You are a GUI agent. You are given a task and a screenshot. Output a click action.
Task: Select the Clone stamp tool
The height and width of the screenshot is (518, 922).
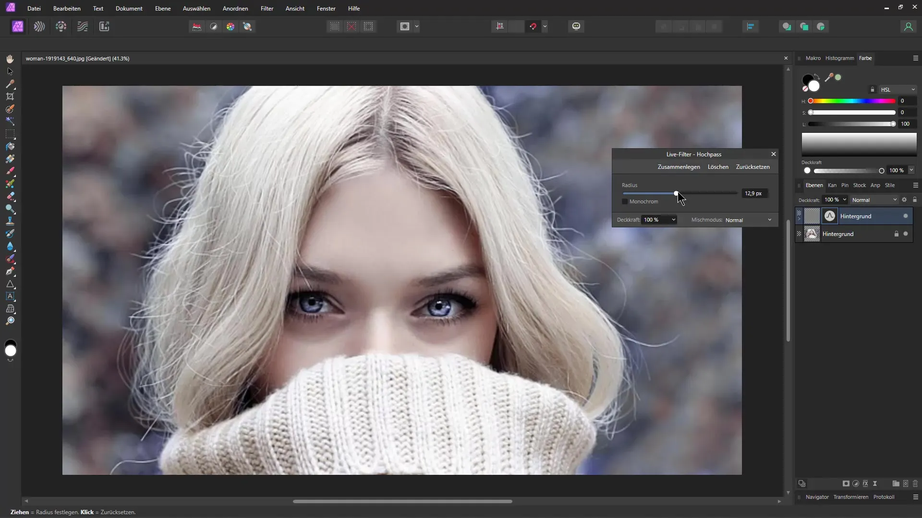[10, 221]
